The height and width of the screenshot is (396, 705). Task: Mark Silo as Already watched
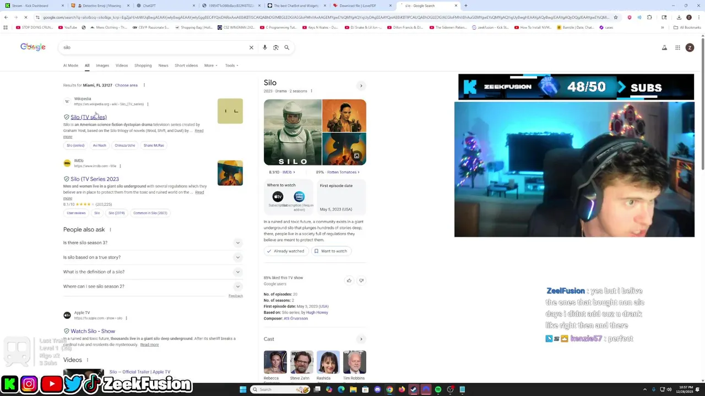click(x=285, y=251)
